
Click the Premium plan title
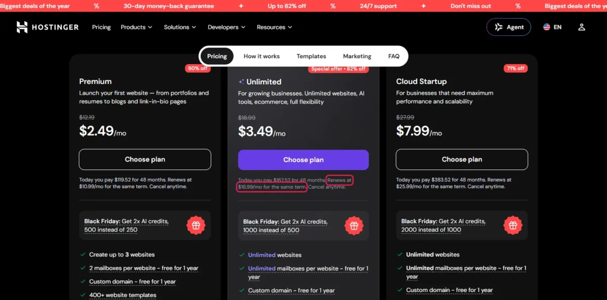click(x=96, y=81)
